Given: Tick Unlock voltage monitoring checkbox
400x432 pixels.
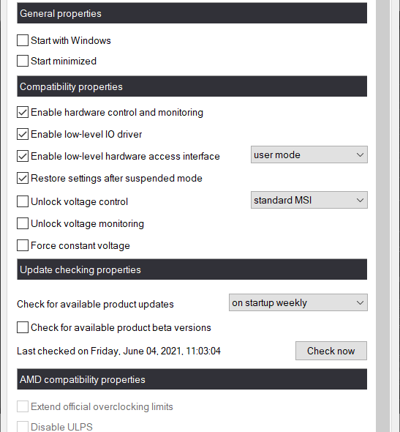Looking at the screenshot, I should click(x=23, y=223).
